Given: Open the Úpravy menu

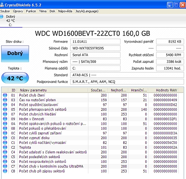Looking at the screenshot, I should click(x=18, y=11).
